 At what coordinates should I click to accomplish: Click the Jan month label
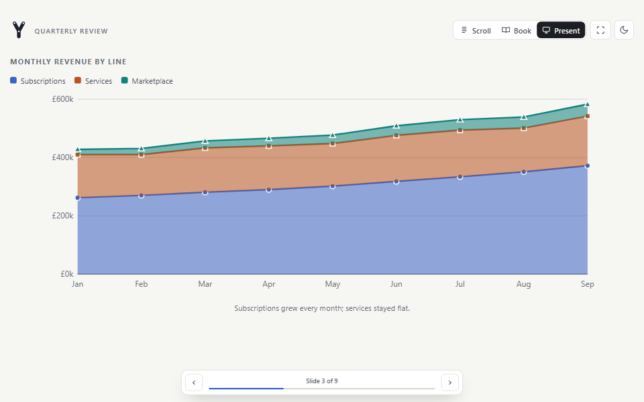click(78, 284)
